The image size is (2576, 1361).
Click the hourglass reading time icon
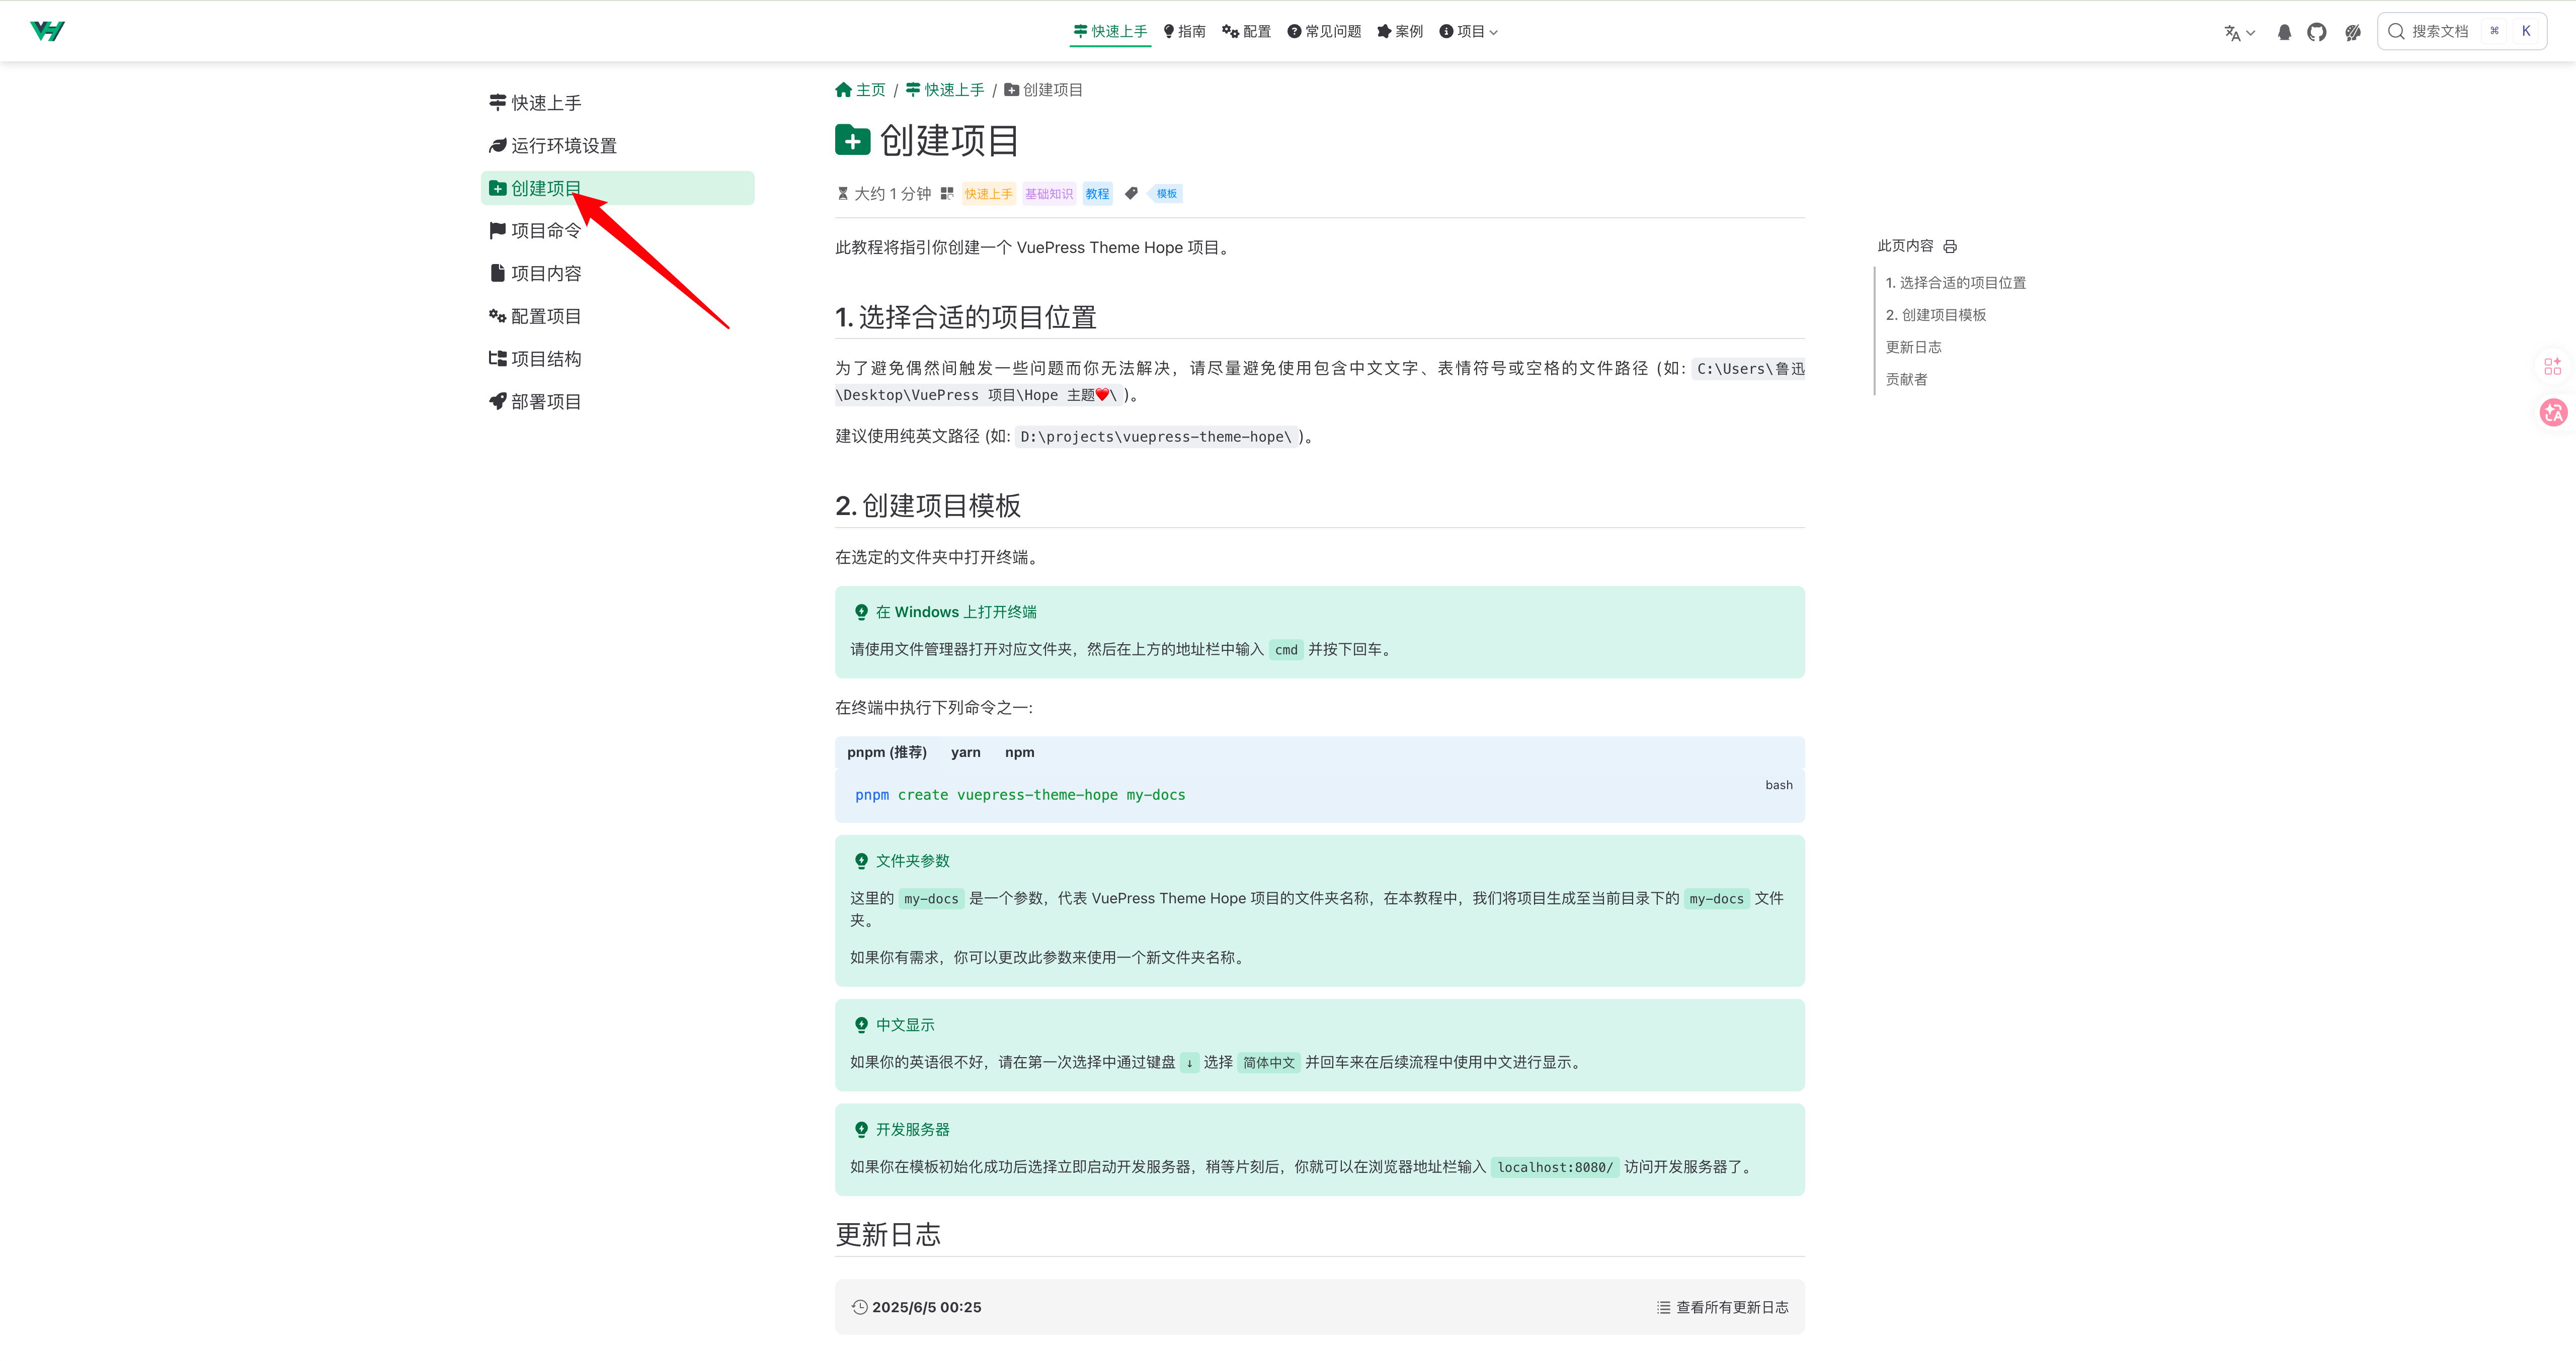coord(843,194)
